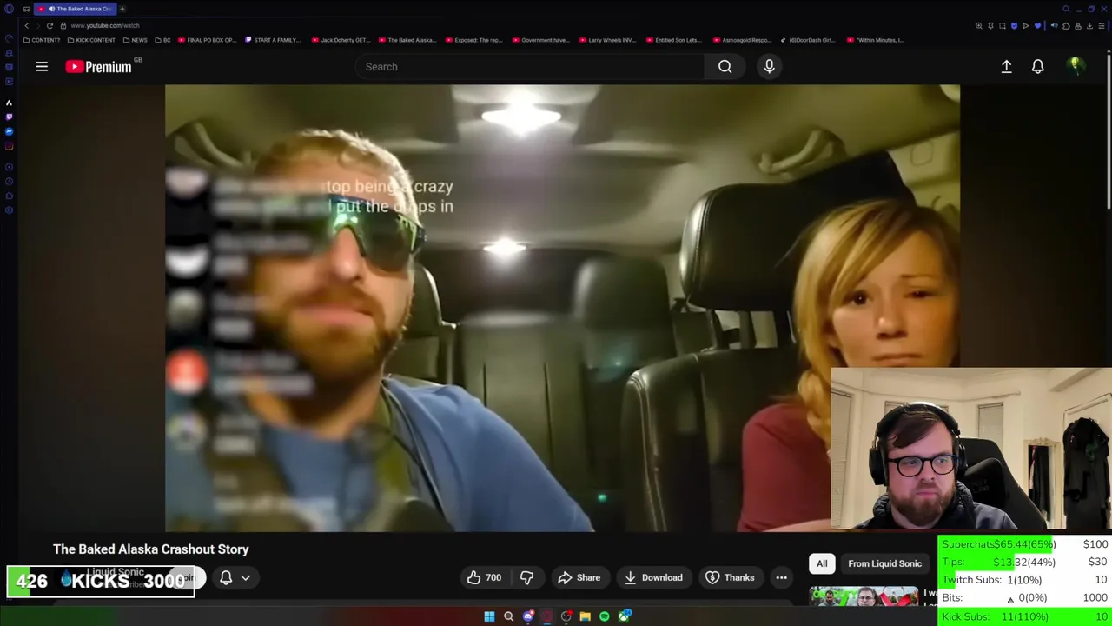This screenshot has width=1112, height=626.
Task: Open browser tab search magnifier top right
Action: [x=1066, y=9]
